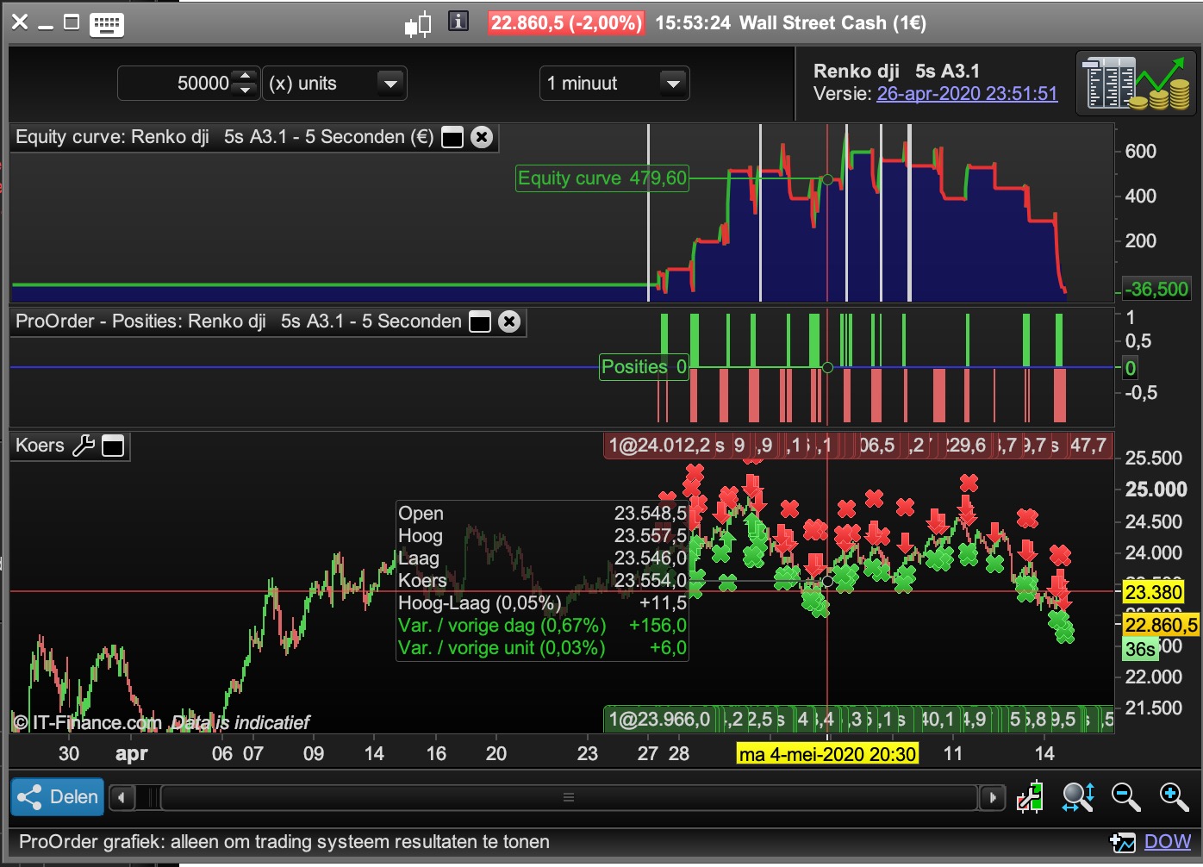Click the Equity curve panel title
The image size is (1203, 867).
click(224, 137)
